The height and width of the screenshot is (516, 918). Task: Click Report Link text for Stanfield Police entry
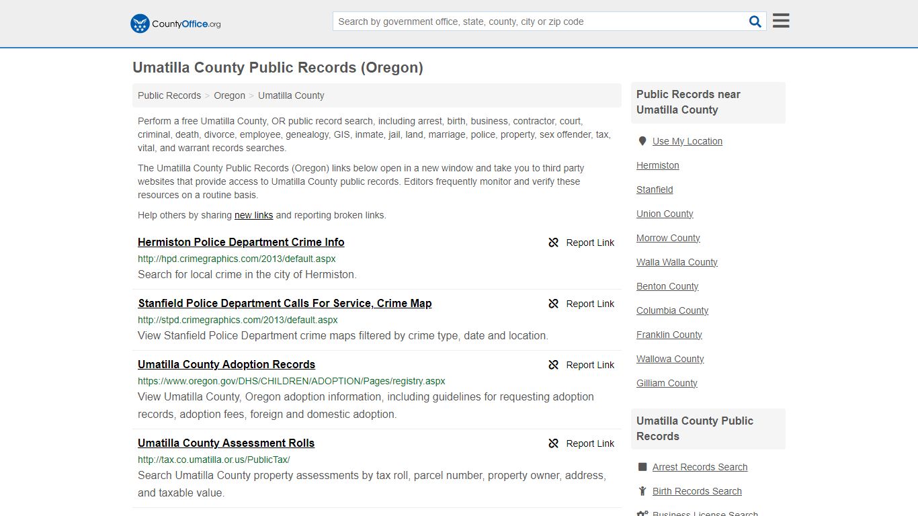click(590, 304)
